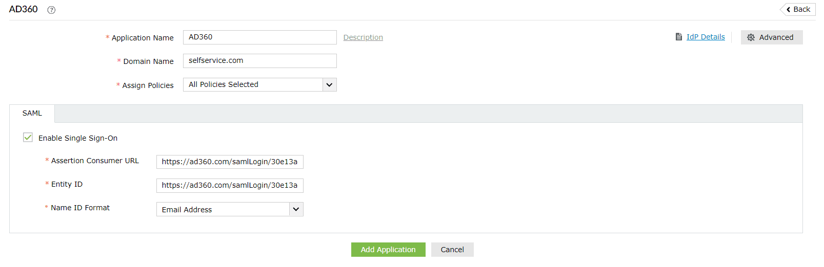Click the Entity ID input field
The height and width of the screenshot is (267, 824).
(x=230, y=186)
